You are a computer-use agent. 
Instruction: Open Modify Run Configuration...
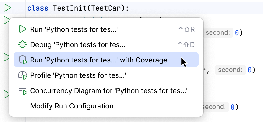(x=74, y=106)
